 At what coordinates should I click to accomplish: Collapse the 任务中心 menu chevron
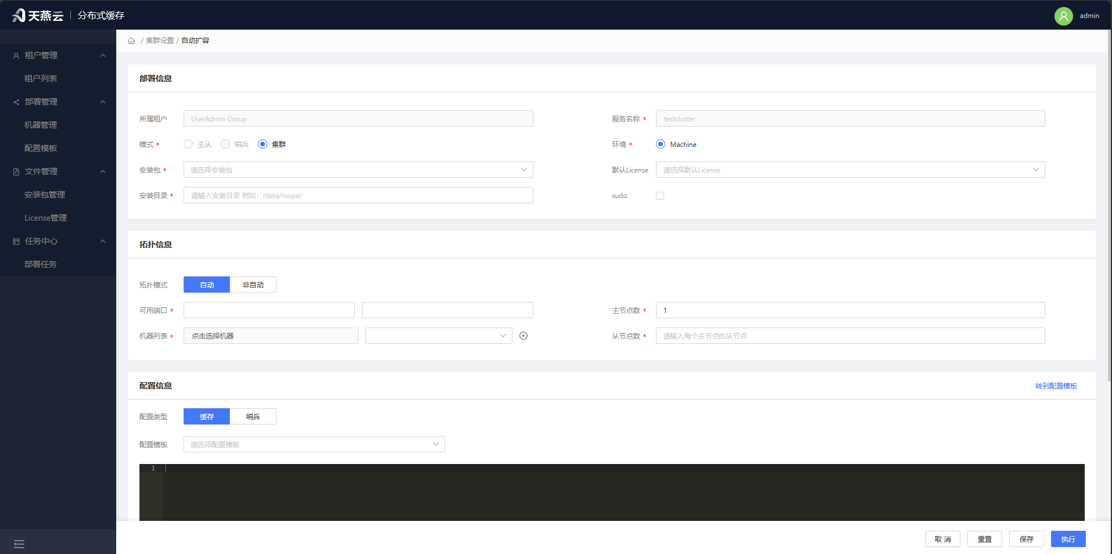point(103,241)
